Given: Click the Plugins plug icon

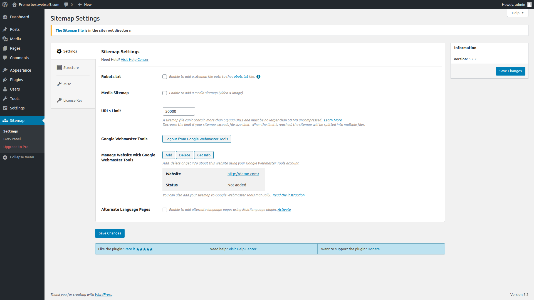Looking at the screenshot, I should (x=5, y=80).
